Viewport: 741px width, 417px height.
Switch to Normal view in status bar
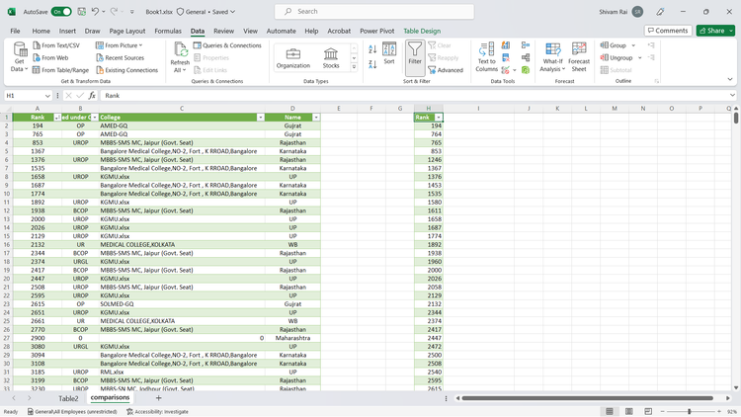pos(610,412)
